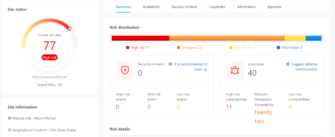Click the orange Zhongwei legend square

point(179,48)
